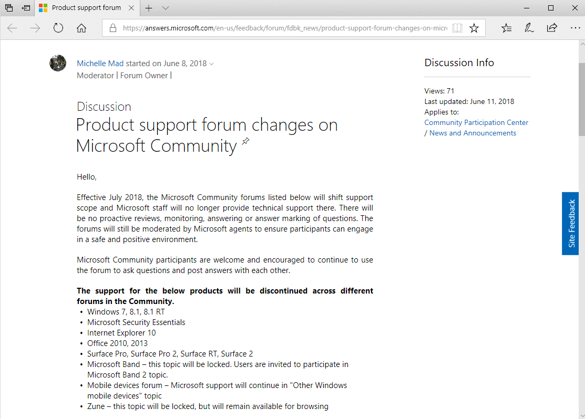Open the Site Feedback side button
This screenshot has height=419, width=585.
point(570,224)
